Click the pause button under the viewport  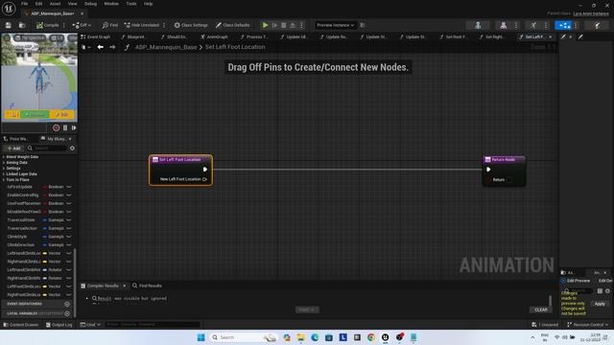coord(65,127)
